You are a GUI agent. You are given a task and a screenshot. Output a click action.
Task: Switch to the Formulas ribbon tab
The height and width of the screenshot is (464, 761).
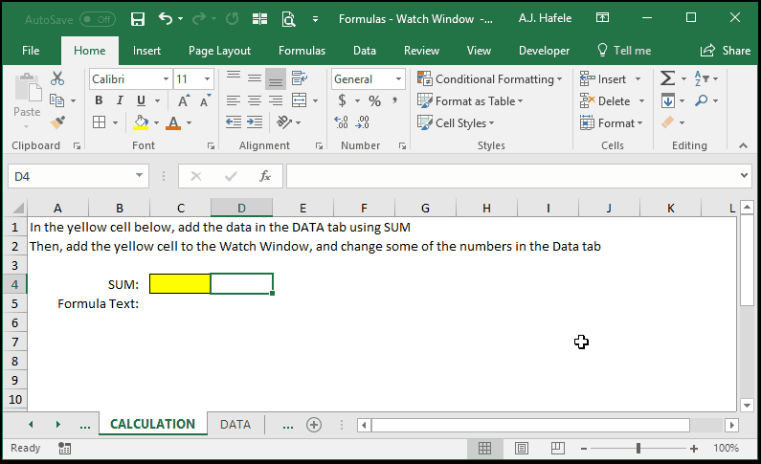[x=302, y=51]
